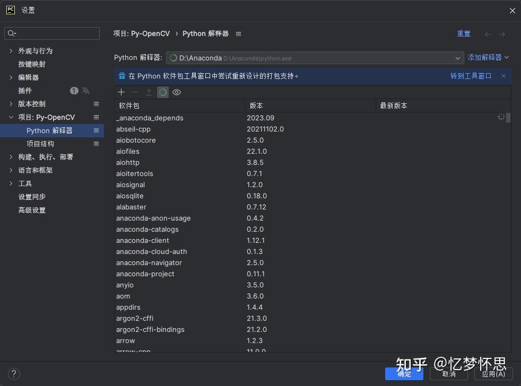521x386 pixels.
Task: Click the icon beside Python 解释器 breadcrumb
Action: (x=238, y=33)
